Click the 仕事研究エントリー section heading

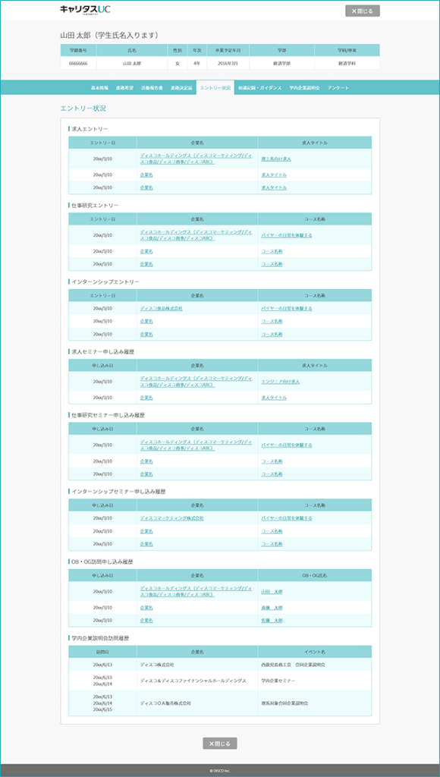(x=95, y=205)
